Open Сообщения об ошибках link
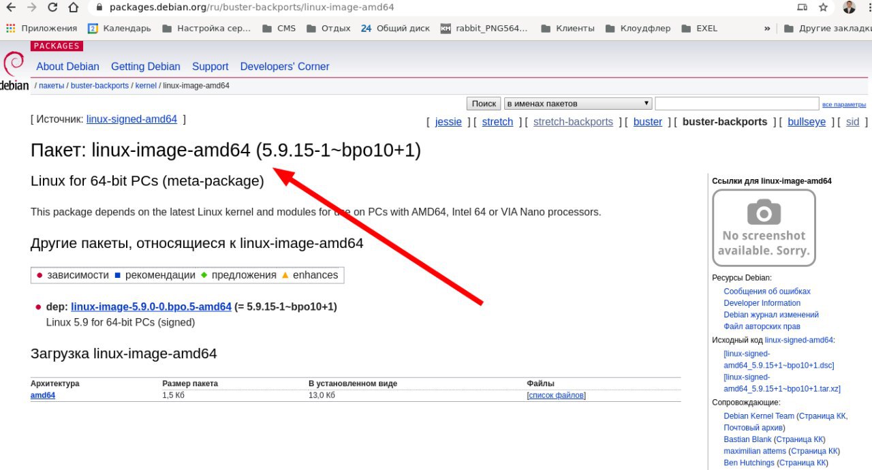 pos(767,292)
